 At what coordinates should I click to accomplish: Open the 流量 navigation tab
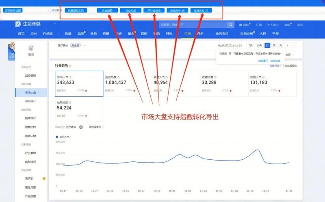[x=68, y=33]
